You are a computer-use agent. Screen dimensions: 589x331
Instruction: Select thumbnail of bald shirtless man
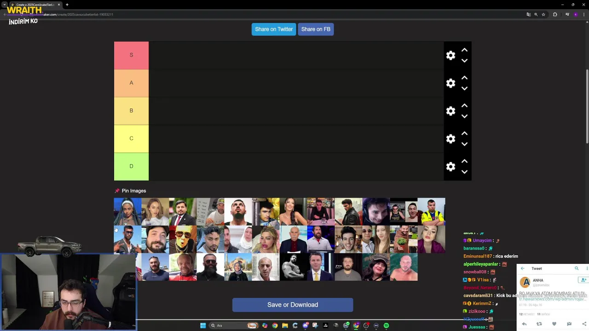click(x=404, y=267)
